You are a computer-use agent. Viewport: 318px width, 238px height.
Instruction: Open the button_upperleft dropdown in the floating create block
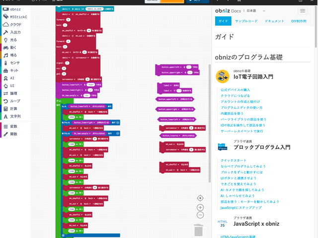171,67
